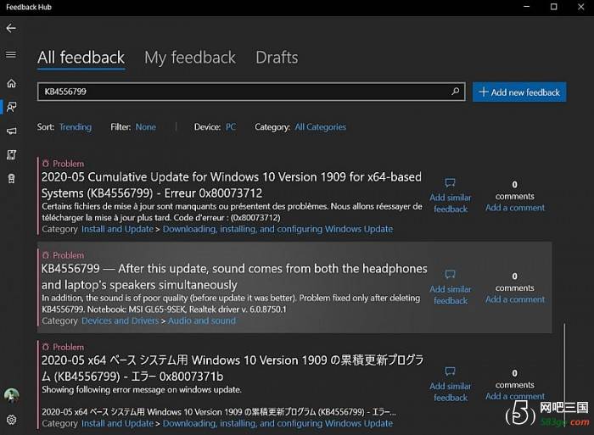The height and width of the screenshot is (435, 594).
Task: Open Install and Update category of 0x8007371b item
Action: coord(117,423)
